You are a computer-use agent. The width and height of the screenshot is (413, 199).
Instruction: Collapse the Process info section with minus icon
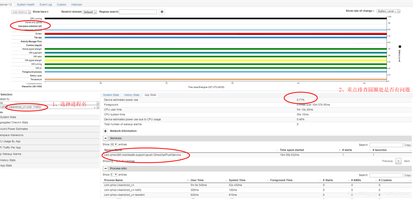[106, 168]
